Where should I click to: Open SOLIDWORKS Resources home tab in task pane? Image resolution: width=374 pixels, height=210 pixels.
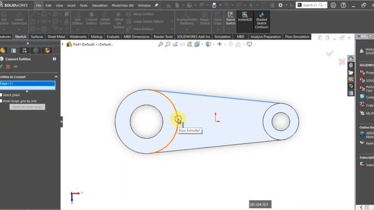click(x=351, y=58)
